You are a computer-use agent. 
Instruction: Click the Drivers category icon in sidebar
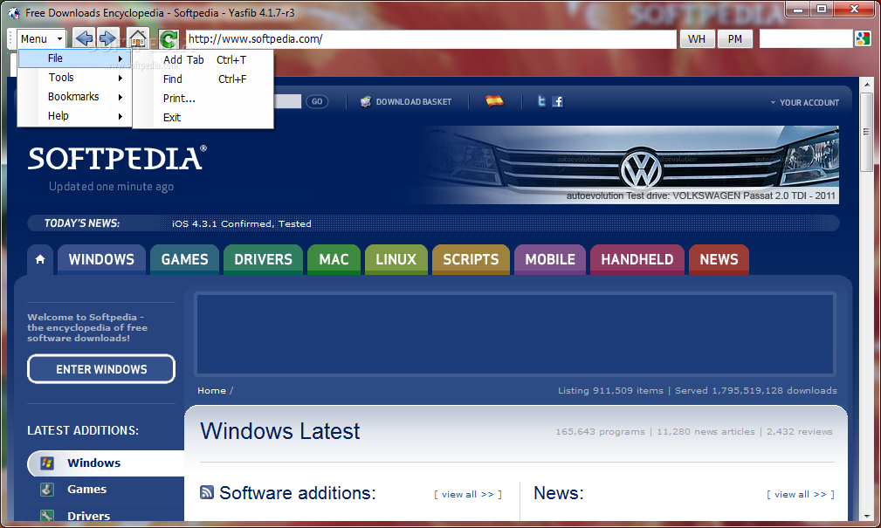pos(47,515)
